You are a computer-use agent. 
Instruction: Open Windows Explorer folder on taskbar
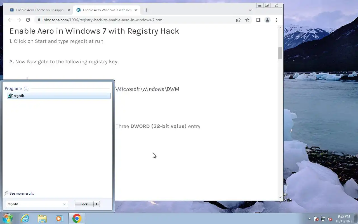[x=42, y=218]
